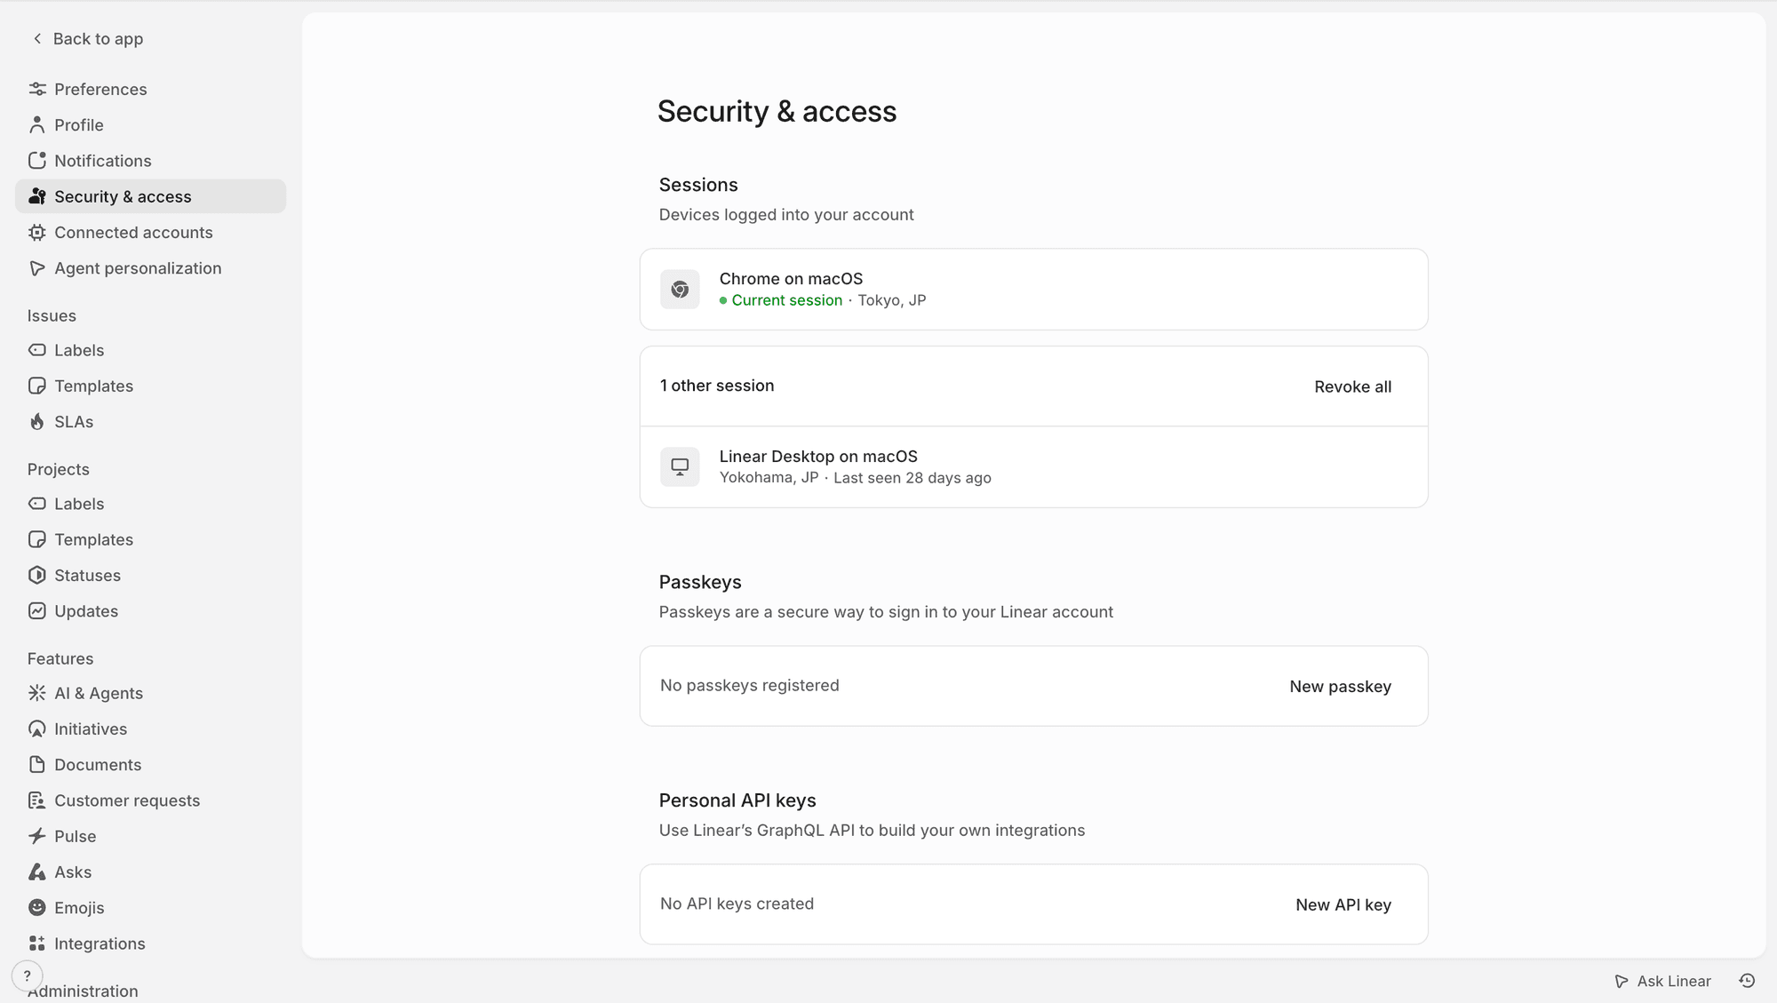
Task: Open the Initiatives settings icon
Action: (x=36, y=728)
